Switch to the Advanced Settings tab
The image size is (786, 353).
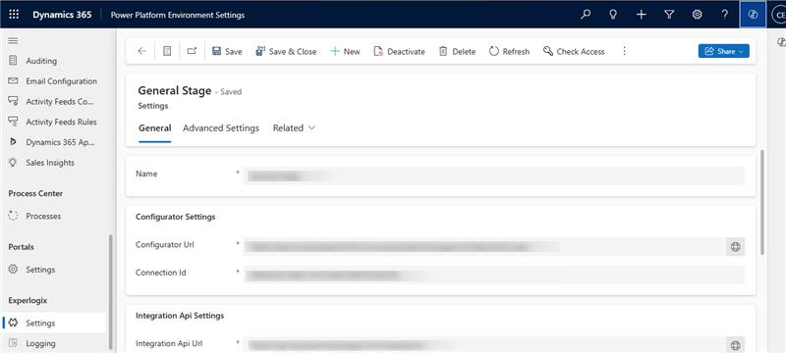pyautogui.click(x=221, y=128)
